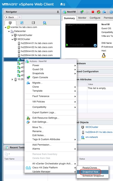113x181 pixels.
Task: Select hx220m4-03.hx.lab.cisco.com host
Action: coord(36,52)
